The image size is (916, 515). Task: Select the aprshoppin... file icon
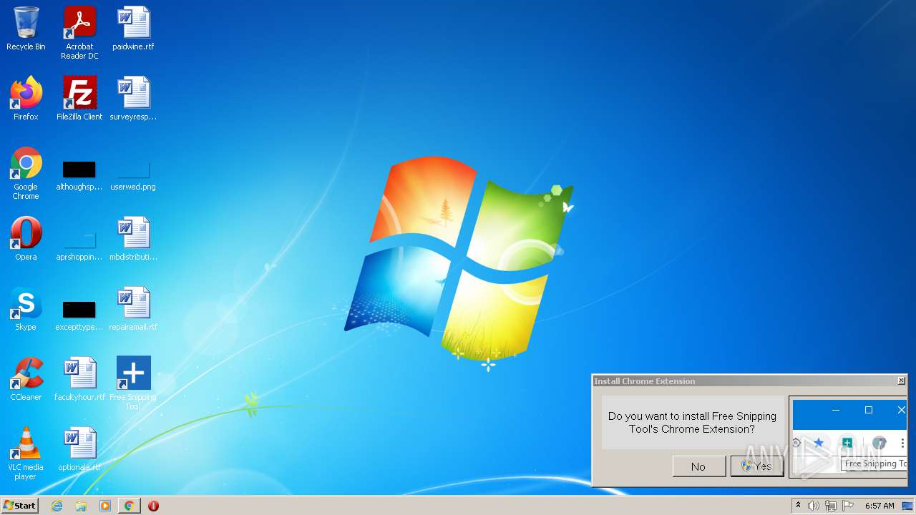click(x=79, y=245)
